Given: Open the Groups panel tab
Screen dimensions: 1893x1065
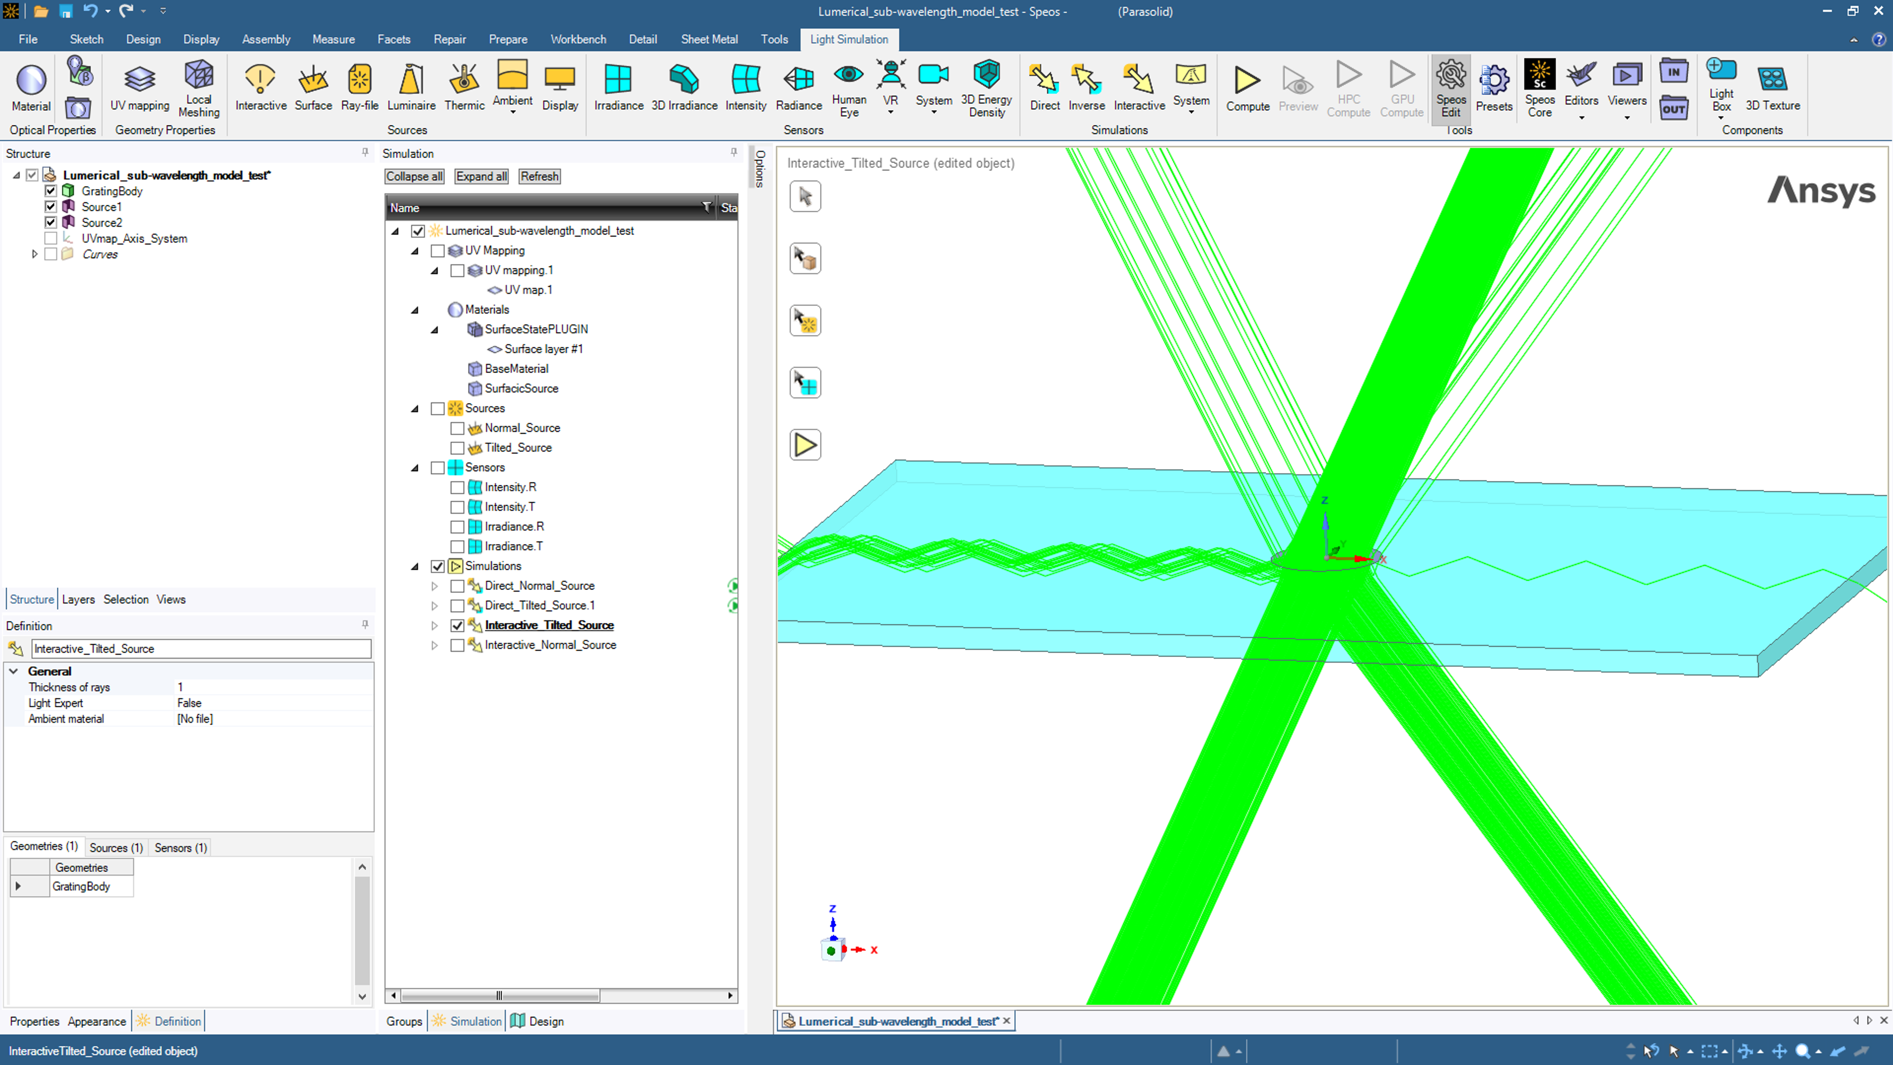Looking at the screenshot, I should pos(404,1021).
